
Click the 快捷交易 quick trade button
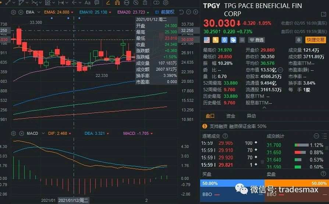[315, 40]
